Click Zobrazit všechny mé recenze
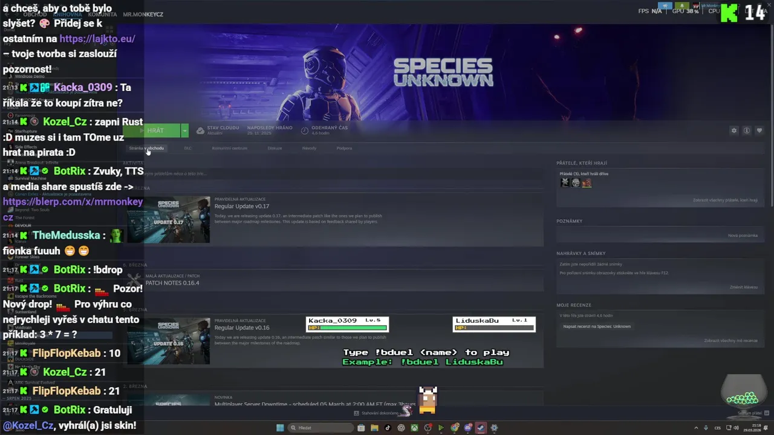Image resolution: width=774 pixels, height=435 pixels. tap(730, 340)
